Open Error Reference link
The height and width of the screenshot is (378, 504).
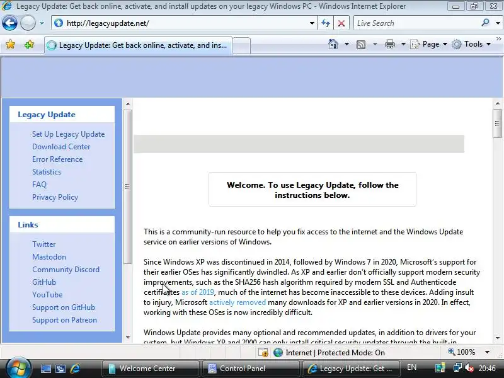[x=57, y=159]
